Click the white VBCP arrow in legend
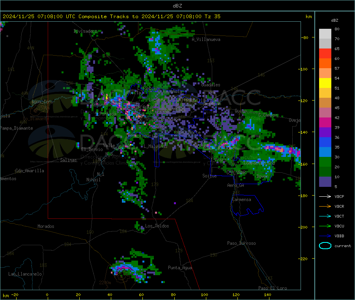Viewport: 355px width, 300px height. (x=325, y=196)
